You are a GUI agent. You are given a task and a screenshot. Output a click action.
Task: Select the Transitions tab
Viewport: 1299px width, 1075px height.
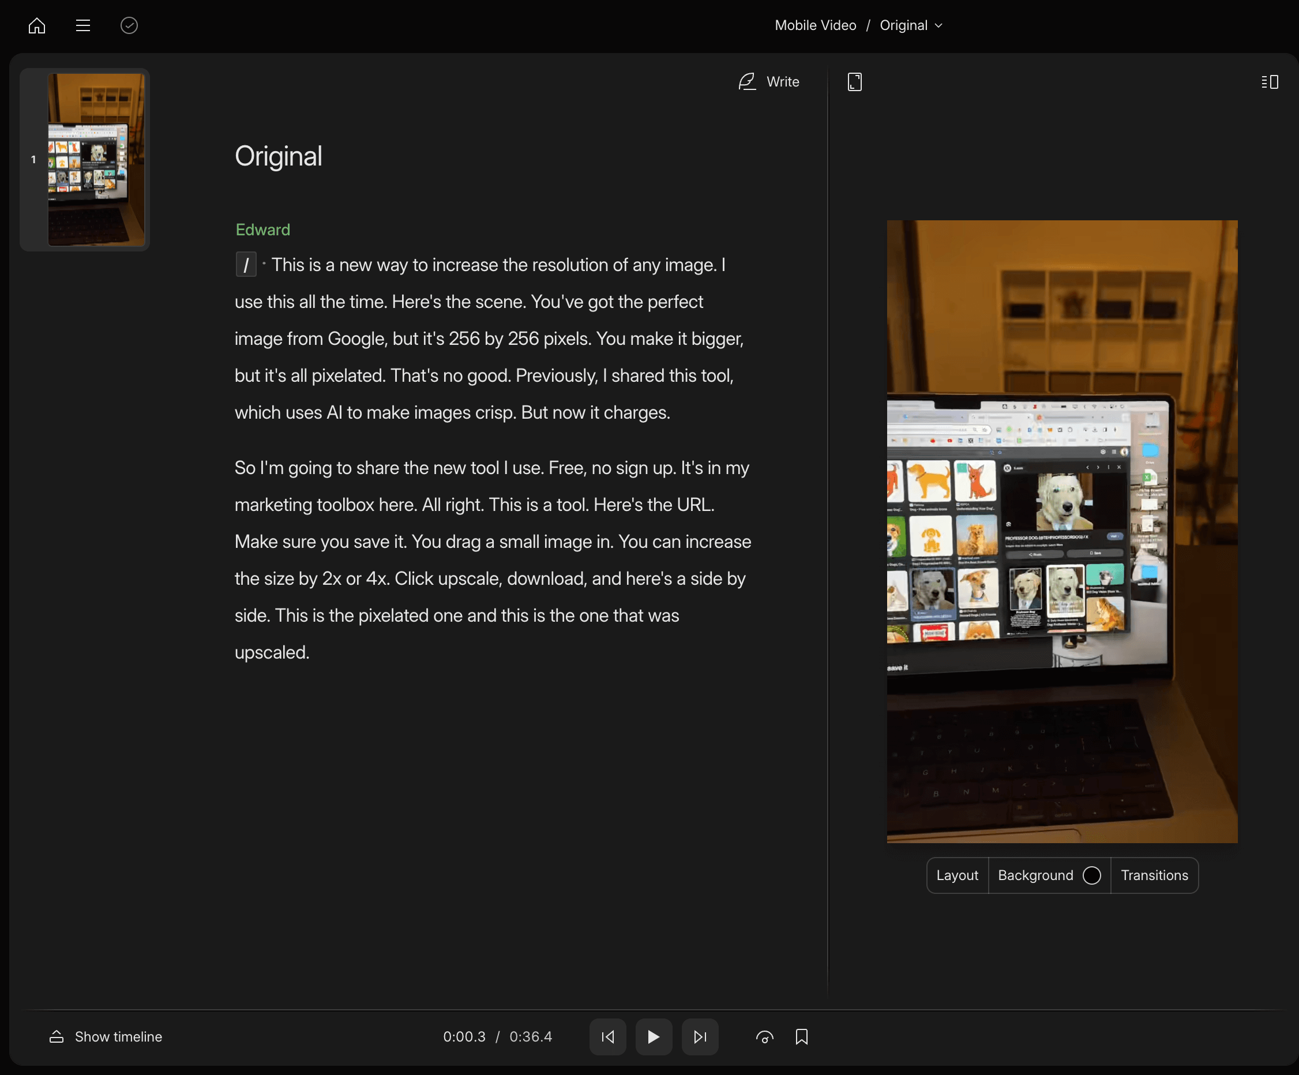[1154, 874]
